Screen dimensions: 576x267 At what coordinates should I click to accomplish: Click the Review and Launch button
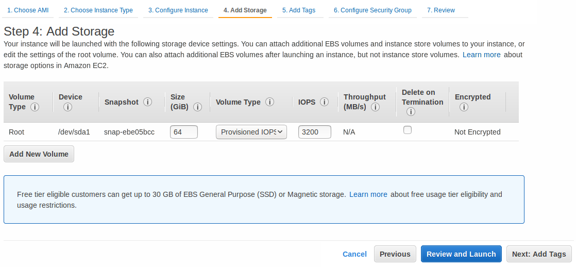[x=461, y=254]
